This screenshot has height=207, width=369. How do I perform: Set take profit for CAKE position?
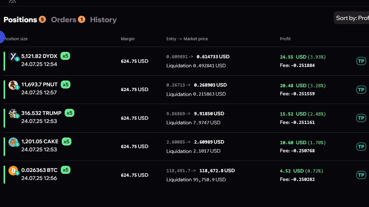point(361,146)
